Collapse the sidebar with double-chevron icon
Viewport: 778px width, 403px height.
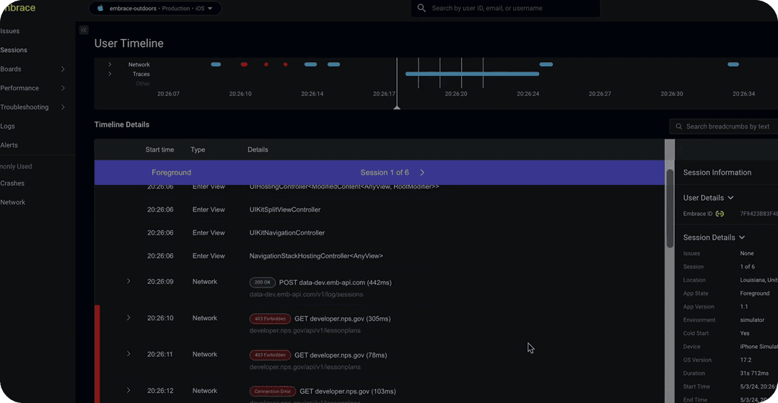(84, 30)
